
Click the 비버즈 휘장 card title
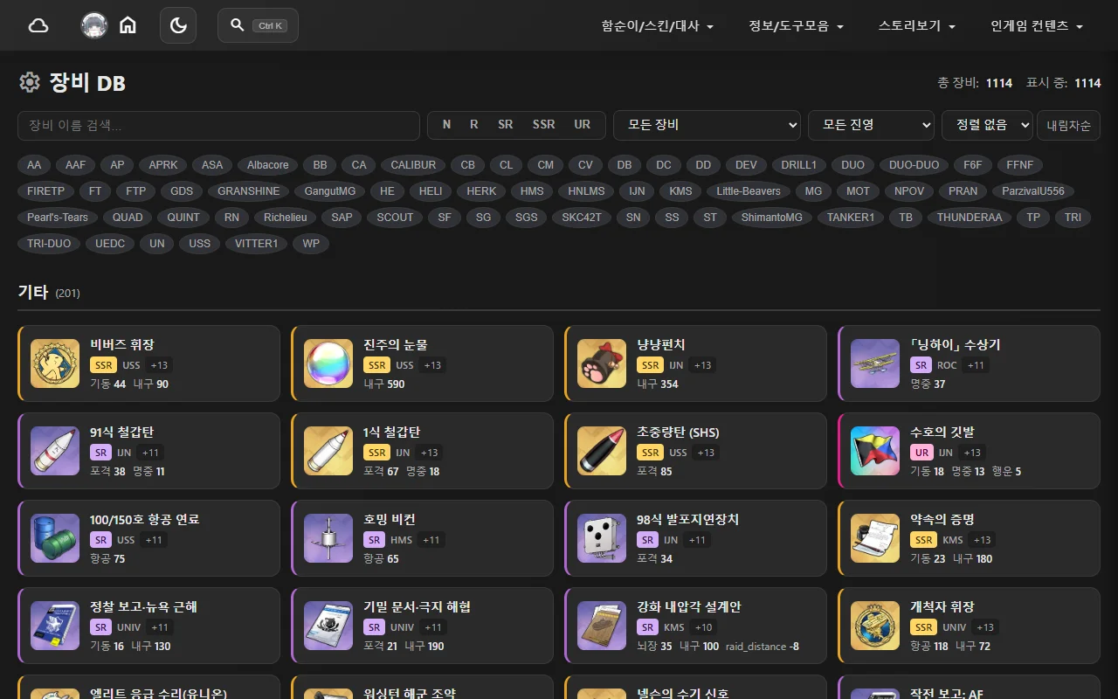(122, 344)
